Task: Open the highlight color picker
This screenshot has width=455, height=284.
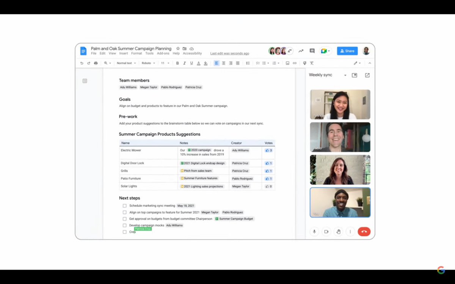Action: 206,63
